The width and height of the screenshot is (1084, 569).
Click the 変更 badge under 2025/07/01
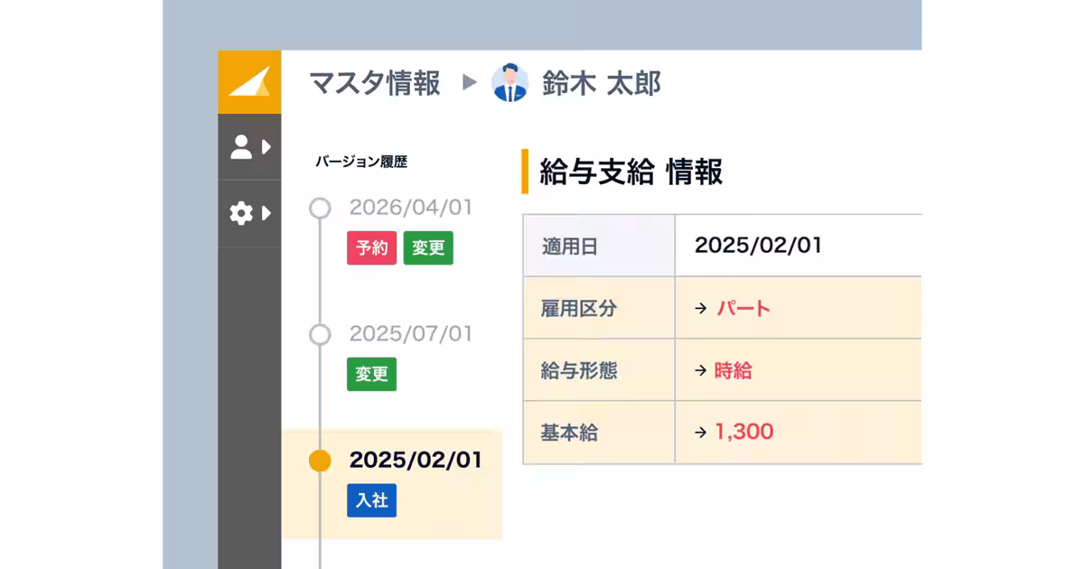[370, 374]
